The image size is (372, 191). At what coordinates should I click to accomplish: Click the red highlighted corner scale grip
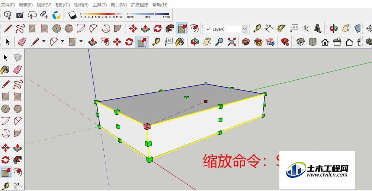coord(147,126)
